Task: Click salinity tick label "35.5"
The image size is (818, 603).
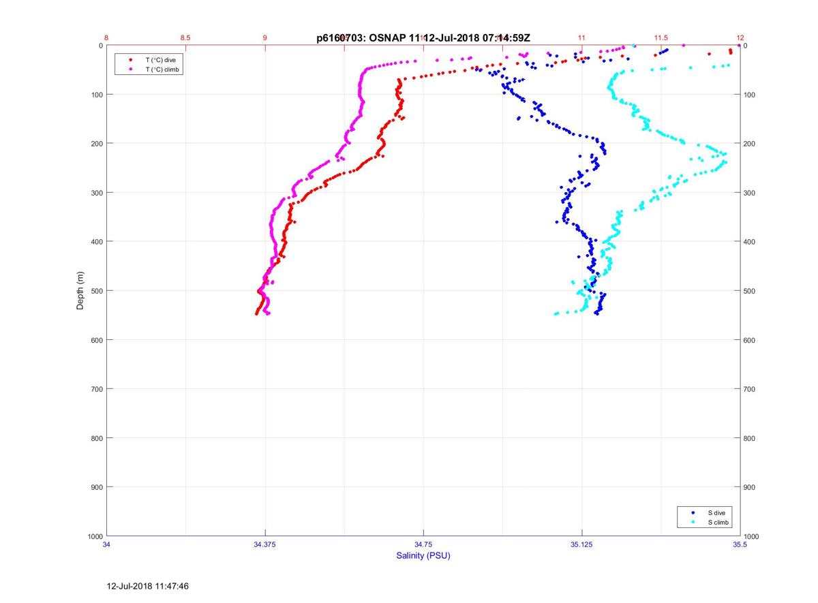Action: [x=740, y=544]
